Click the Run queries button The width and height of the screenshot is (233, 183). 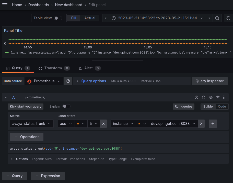click(183, 107)
